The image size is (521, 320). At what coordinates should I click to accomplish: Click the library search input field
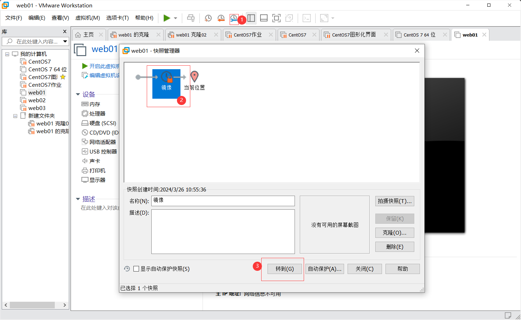pyautogui.click(x=32, y=41)
